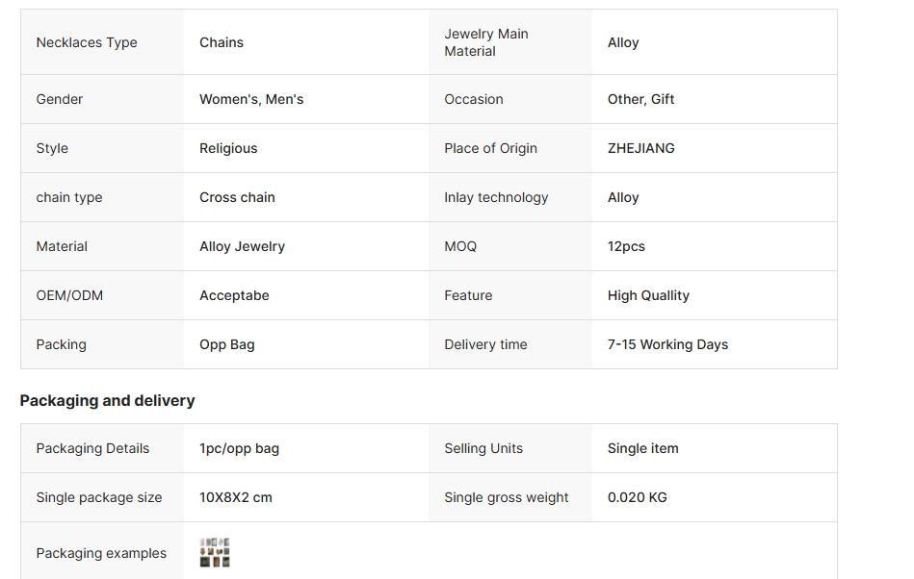Open the Packaging examples thumbnail image

(215, 552)
